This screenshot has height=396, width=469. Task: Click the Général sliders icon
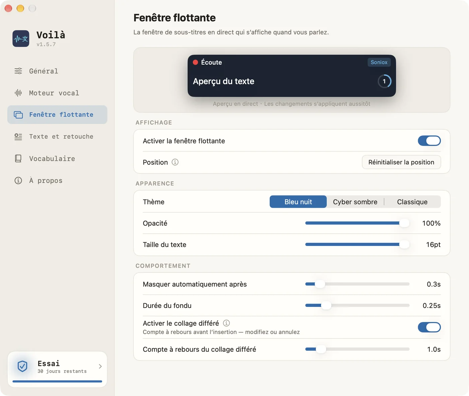coord(18,71)
